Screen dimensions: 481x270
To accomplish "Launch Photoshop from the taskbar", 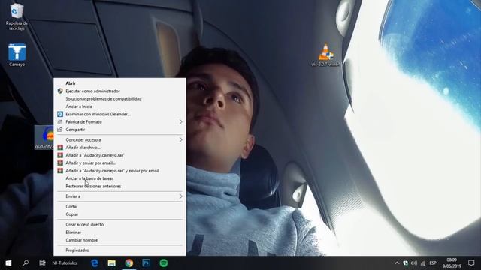I will [x=147, y=263].
